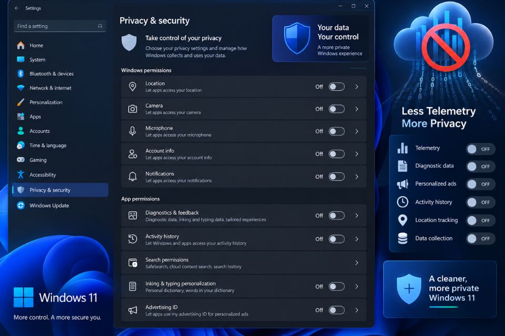Click the Windows 11 logo
The width and height of the screenshot is (505, 336).
(24, 298)
